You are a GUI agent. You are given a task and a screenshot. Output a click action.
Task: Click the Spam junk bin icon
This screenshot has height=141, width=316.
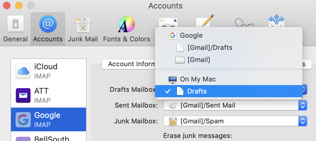[x=173, y=121]
